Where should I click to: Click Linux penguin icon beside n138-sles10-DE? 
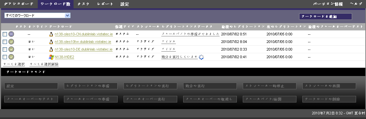click(x=51, y=49)
